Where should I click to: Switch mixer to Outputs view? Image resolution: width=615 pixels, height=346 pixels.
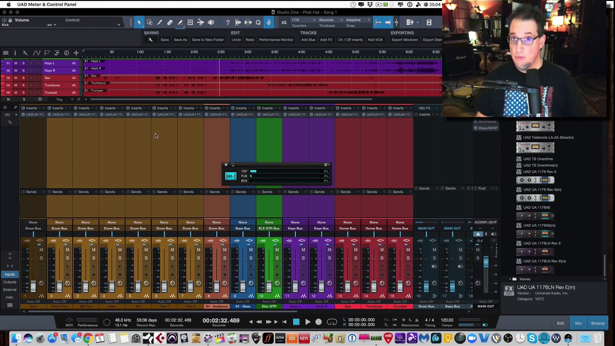pos(10,282)
